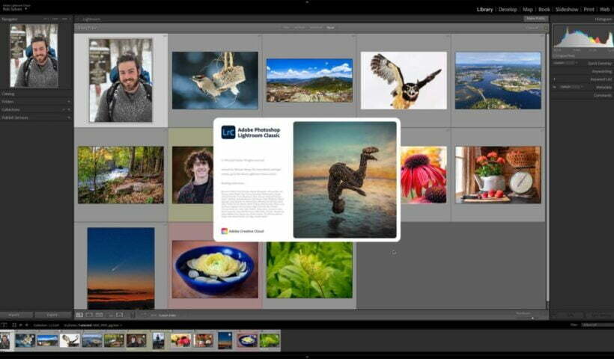
Task: Switch to the Develop module
Action: click(x=507, y=10)
